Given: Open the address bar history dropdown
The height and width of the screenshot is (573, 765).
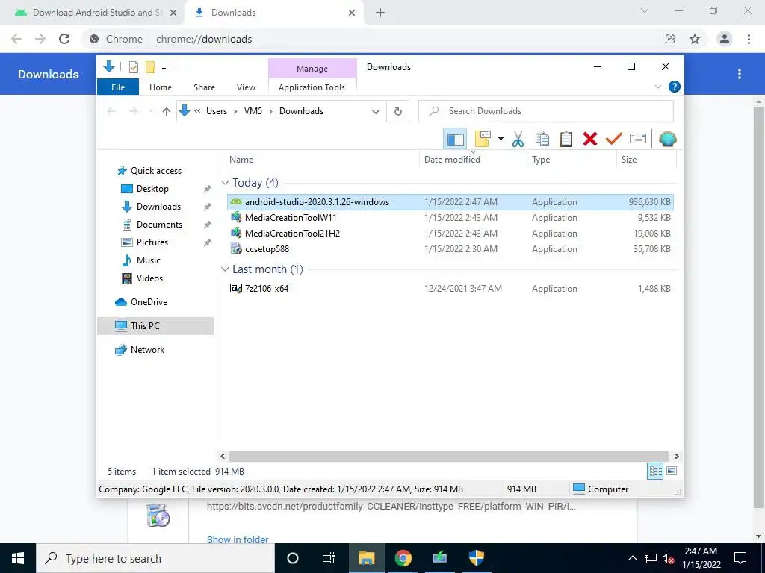Looking at the screenshot, I should (376, 112).
